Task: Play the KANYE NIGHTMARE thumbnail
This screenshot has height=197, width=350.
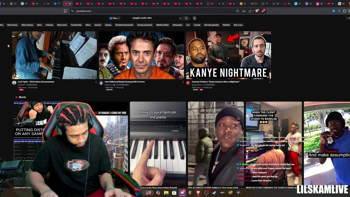Action: point(228,55)
